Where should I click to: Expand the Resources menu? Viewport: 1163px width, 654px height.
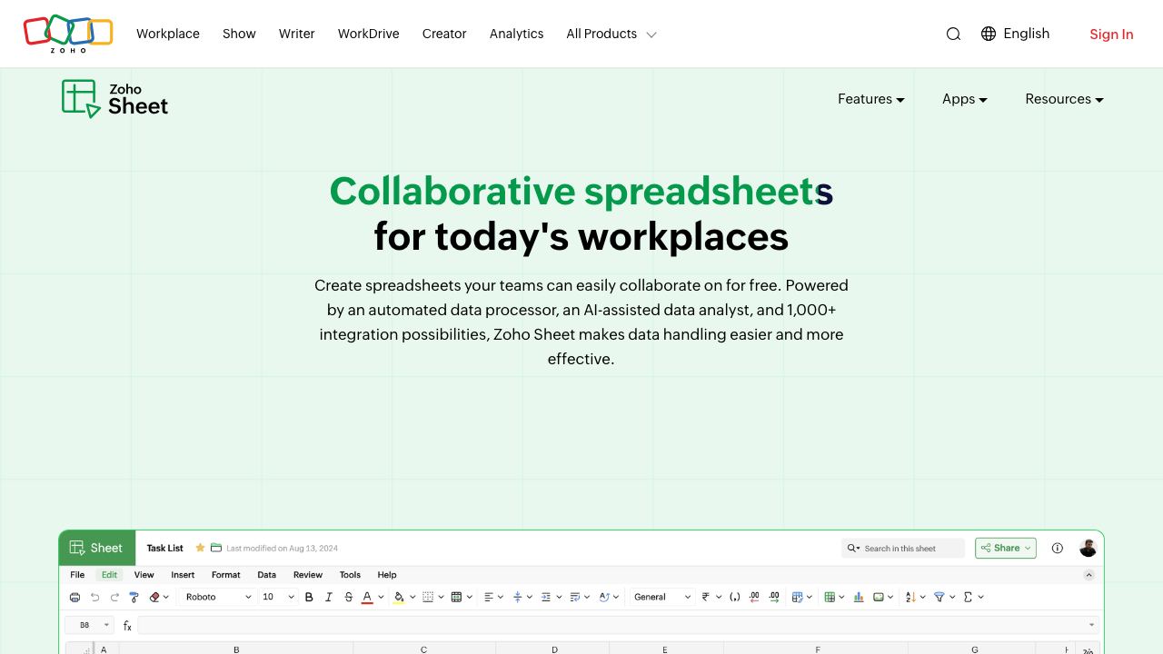1064,99
